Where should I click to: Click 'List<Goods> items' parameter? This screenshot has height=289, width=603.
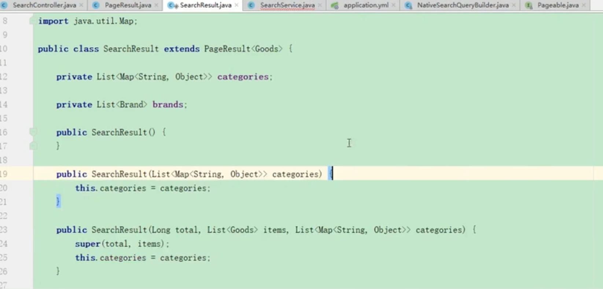coord(247,230)
